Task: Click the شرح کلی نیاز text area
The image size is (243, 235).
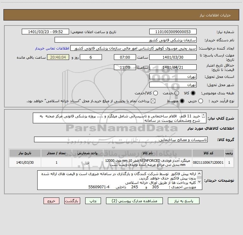Action: (120, 118)
